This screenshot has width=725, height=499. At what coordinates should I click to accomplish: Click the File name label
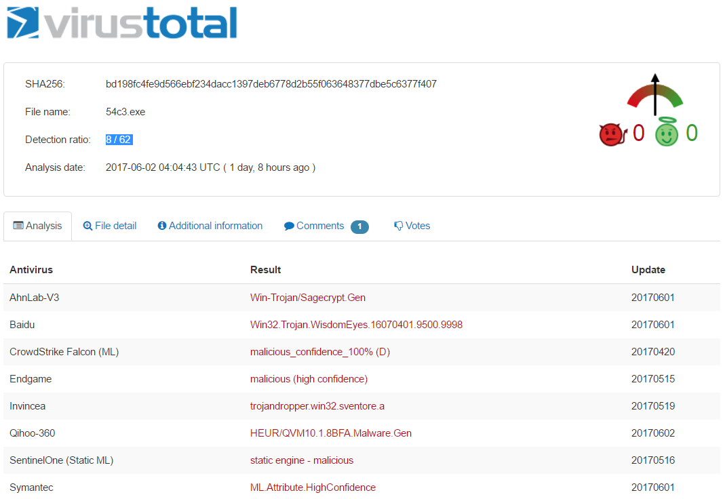pos(47,112)
